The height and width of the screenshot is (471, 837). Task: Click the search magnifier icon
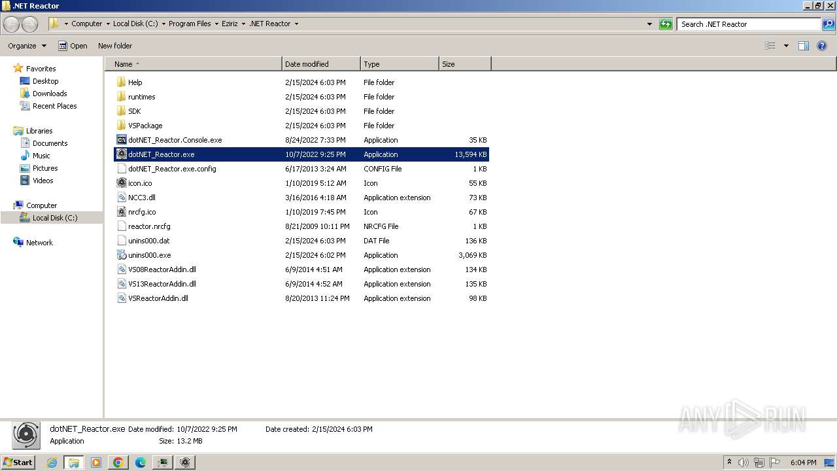click(828, 24)
